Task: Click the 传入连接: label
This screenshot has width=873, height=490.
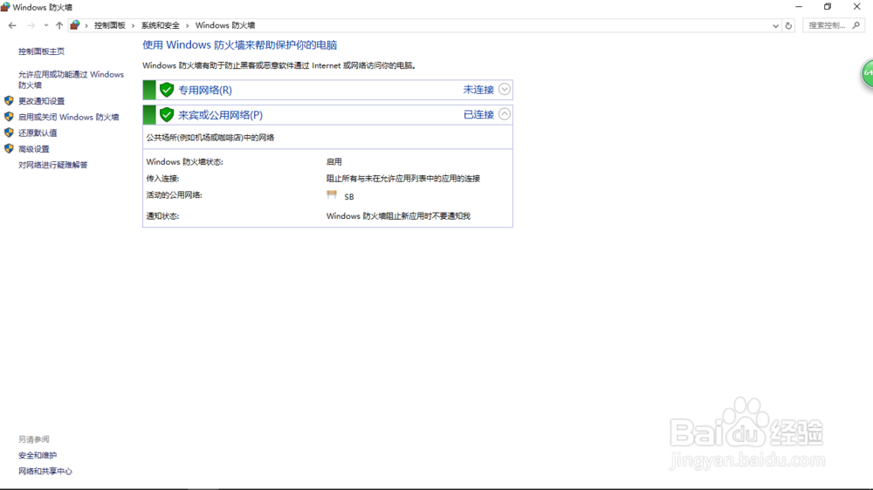Action: click(162, 179)
